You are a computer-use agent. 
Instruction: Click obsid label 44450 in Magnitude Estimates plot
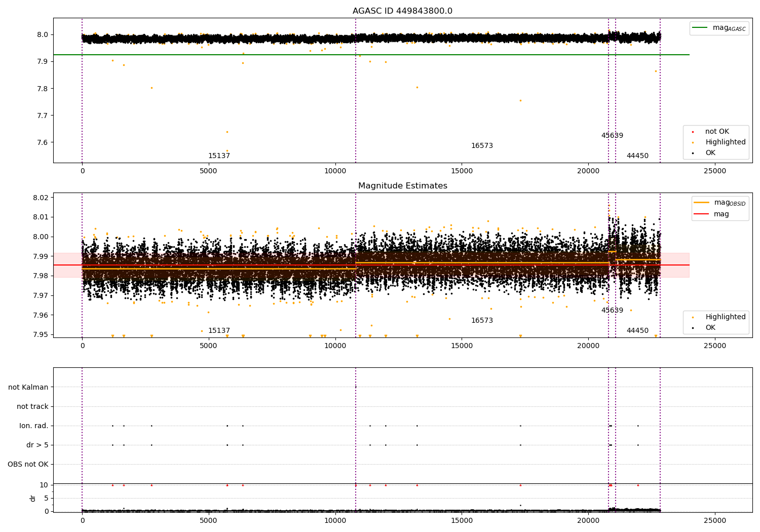tap(637, 331)
